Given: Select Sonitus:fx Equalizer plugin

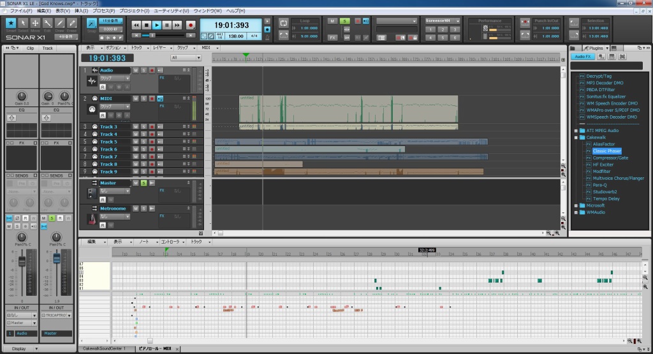Looking at the screenshot, I should pos(606,96).
